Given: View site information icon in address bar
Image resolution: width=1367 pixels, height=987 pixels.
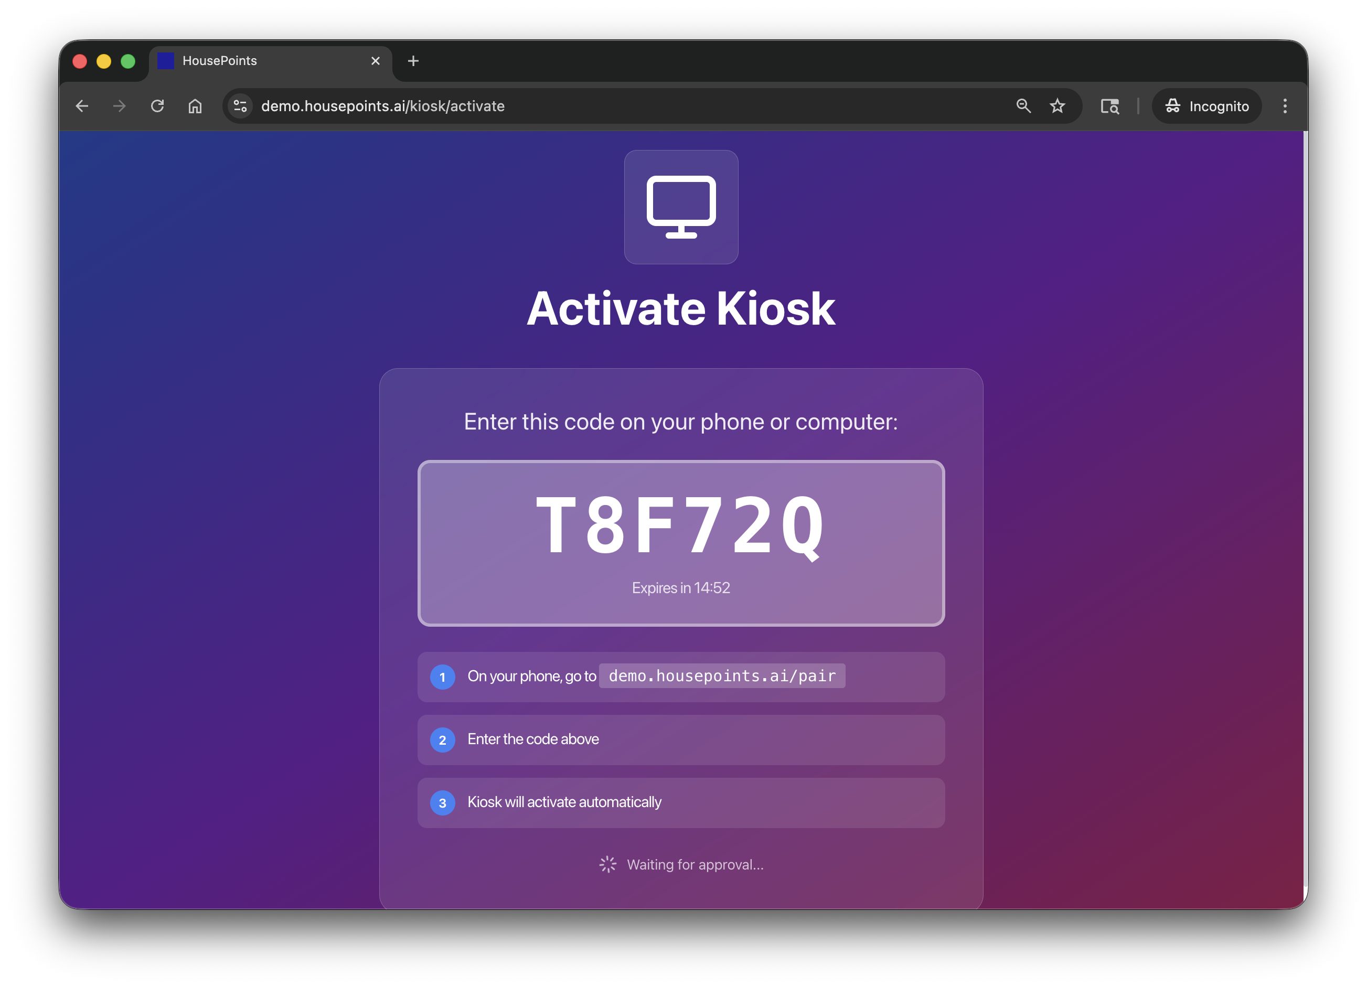Looking at the screenshot, I should pyautogui.click(x=240, y=106).
